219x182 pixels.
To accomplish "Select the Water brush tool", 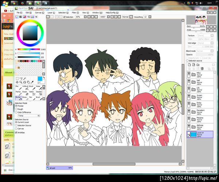I will pos(39,88).
